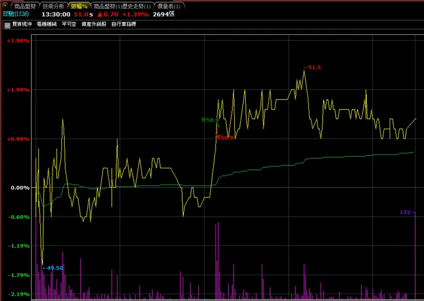Click the 傳產外銷股 tag
The image size is (424, 301).
click(x=94, y=24)
